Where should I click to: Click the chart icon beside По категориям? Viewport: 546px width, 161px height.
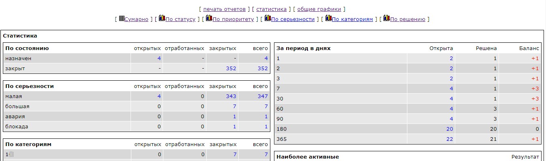click(328, 18)
